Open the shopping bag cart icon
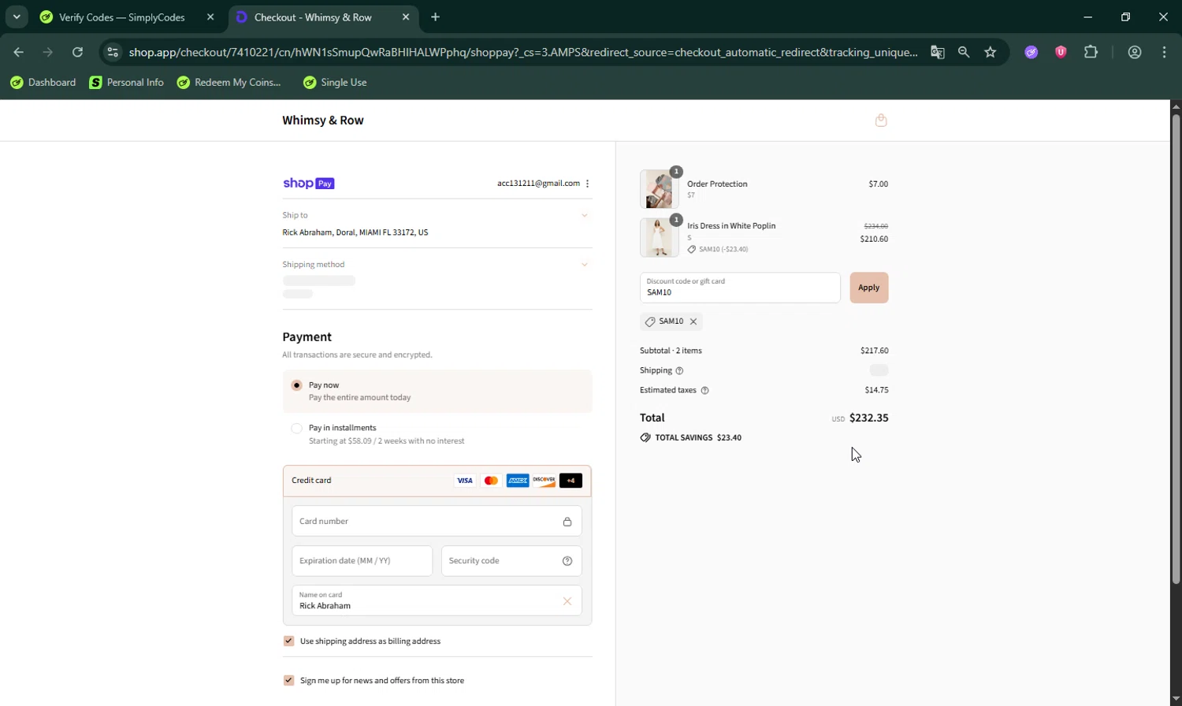 coord(881,121)
